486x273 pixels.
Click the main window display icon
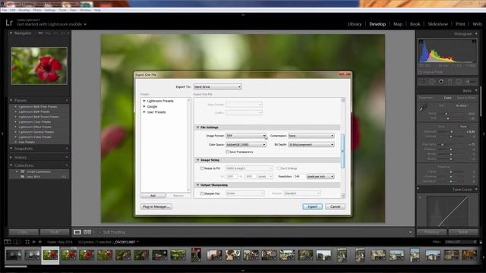8,242
